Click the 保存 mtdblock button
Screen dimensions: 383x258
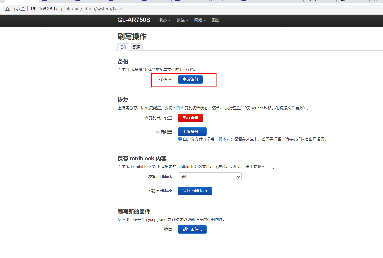[195, 191]
